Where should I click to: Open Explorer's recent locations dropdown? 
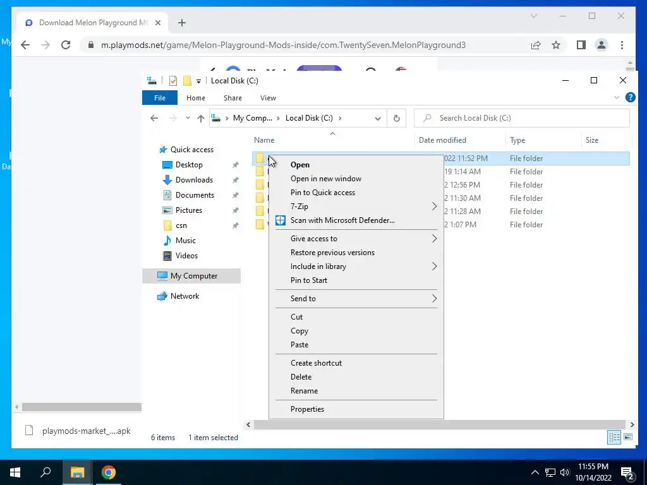[188, 118]
